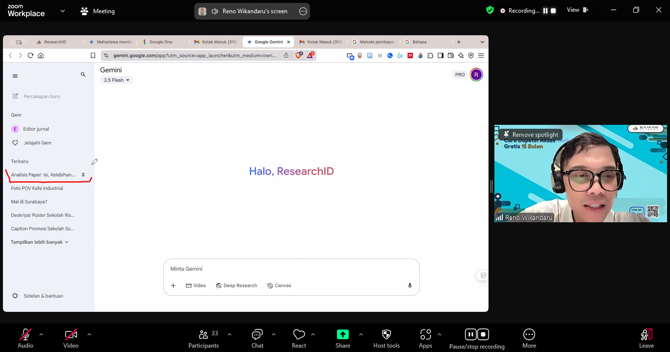Image resolution: width=670 pixels, height=352 pixels.
Task: Open chat Analisis Paper: Isi, Kelebihan
Action: point(43,175)
